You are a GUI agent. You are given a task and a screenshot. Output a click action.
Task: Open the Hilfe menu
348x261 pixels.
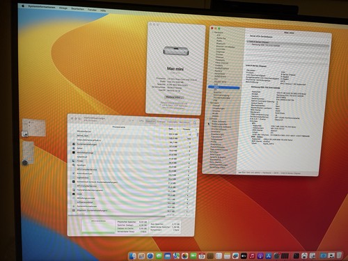(x=103, y=10)
